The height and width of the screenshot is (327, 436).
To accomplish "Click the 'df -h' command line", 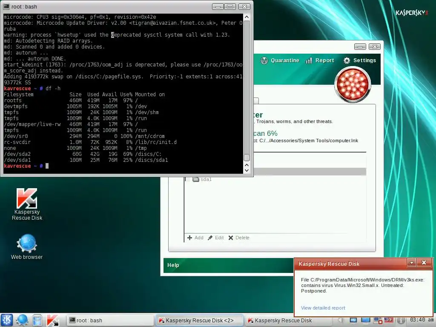I will [32, 89].
